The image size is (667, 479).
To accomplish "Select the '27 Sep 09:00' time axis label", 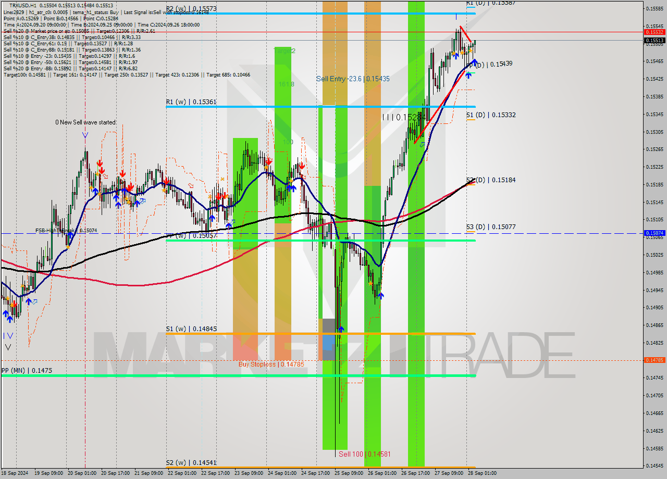I will click(x=449, y=473).
